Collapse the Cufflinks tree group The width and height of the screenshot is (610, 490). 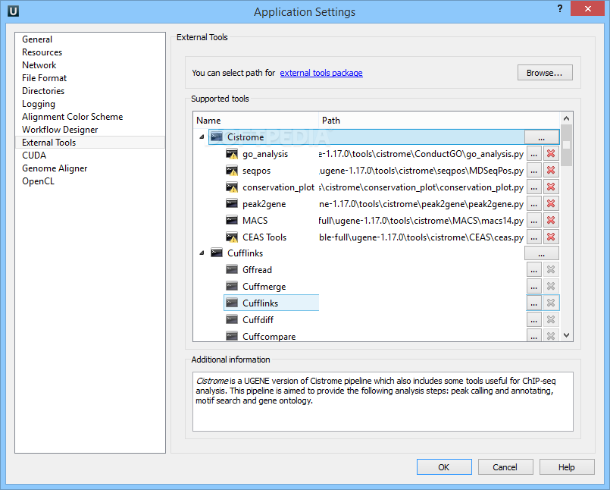click(202, 253)
